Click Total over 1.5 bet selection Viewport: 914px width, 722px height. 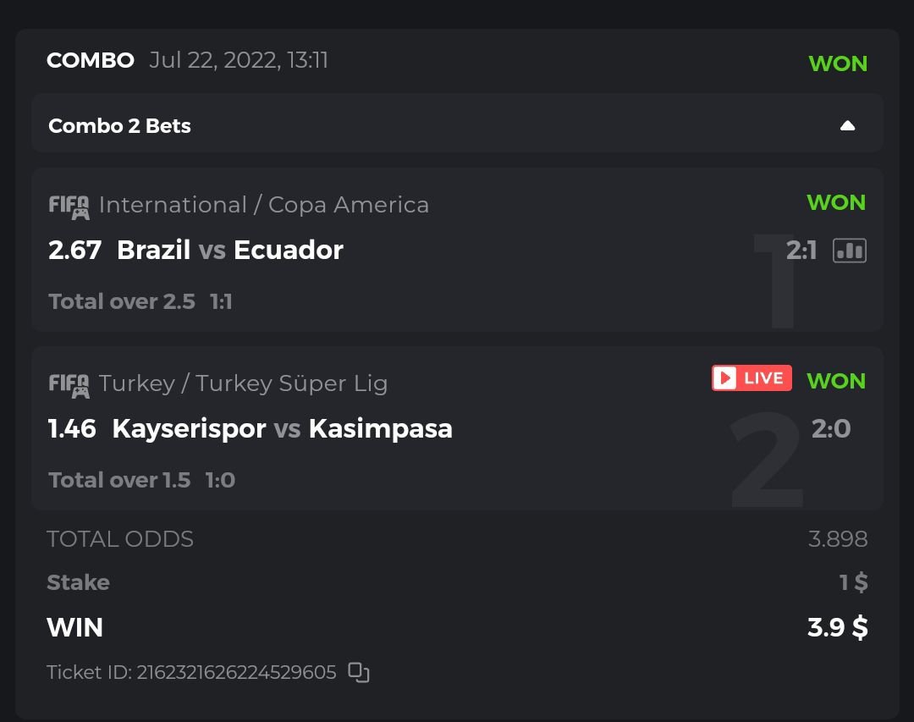coord(119,481)
